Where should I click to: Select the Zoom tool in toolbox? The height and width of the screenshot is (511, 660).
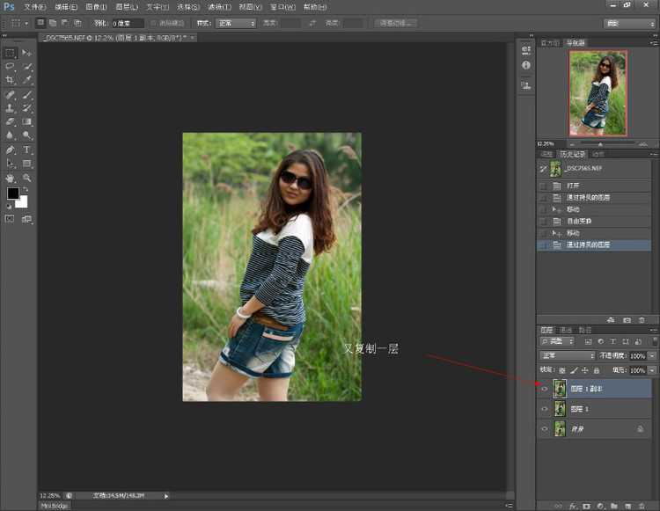(x=27, y=177)
